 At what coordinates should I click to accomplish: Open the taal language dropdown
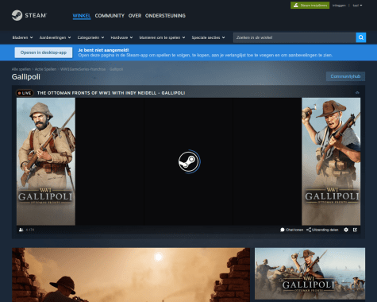[357, 6]
